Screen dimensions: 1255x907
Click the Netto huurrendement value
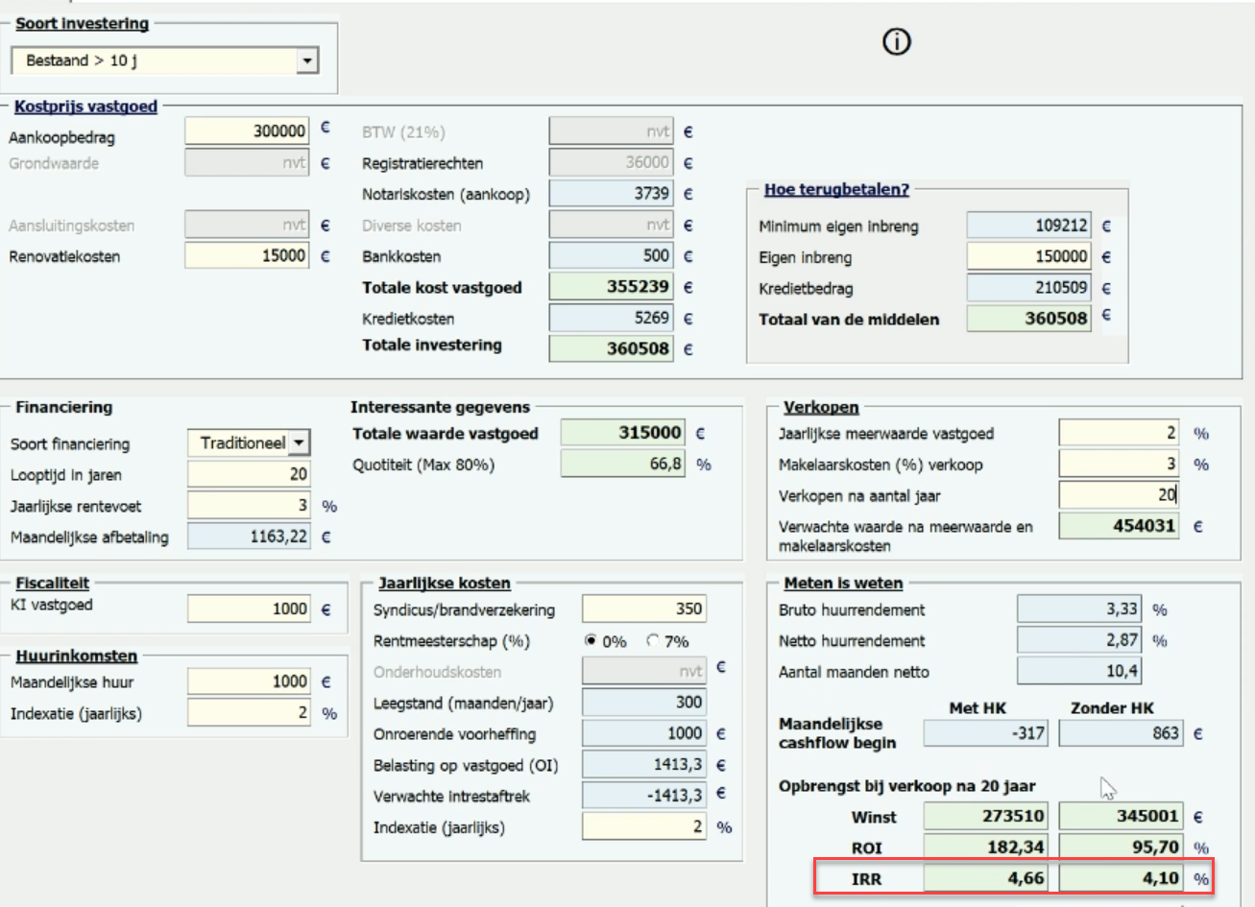tap(1079, 640)
